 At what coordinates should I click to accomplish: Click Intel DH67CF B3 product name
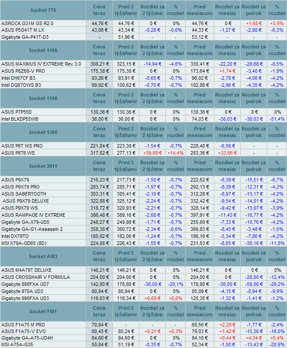point(18,78)
